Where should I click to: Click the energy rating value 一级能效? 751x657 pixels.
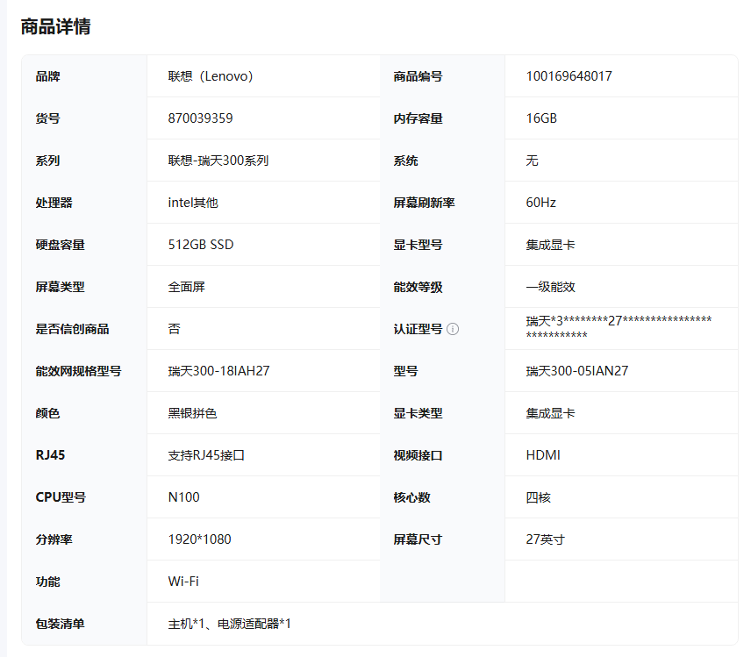pyautogui.click(x=550, y=288)
